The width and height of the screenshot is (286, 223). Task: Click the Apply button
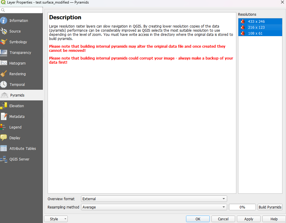[x=249, y=219]
